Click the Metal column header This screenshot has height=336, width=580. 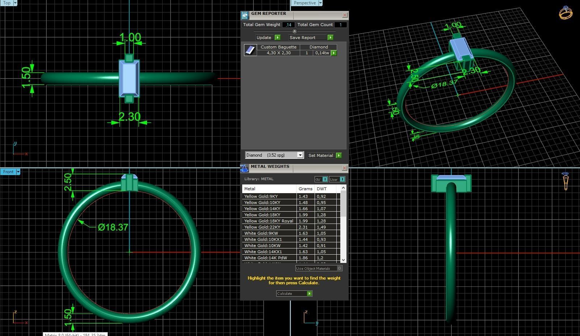click(269, 189)
